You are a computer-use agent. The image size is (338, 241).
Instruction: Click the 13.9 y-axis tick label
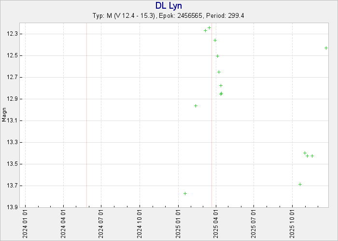pos(12,207)
